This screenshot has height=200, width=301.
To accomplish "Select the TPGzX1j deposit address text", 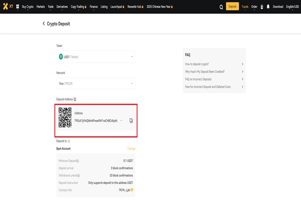I will point(96,121).
